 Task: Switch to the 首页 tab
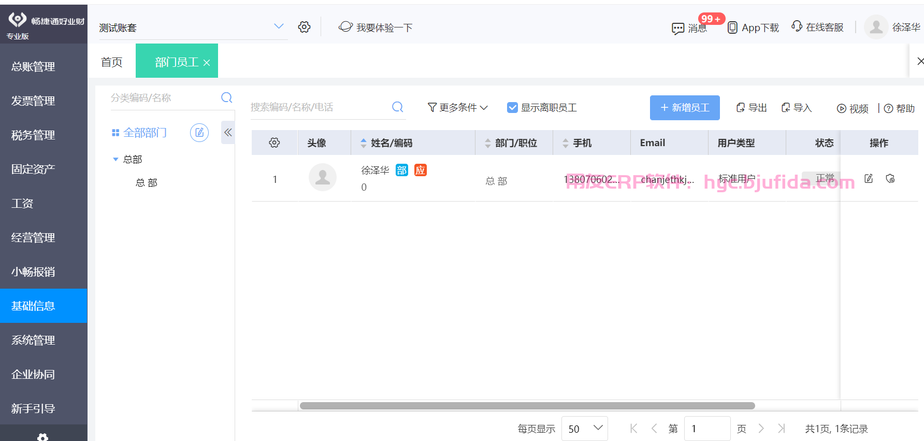(112, 62)
